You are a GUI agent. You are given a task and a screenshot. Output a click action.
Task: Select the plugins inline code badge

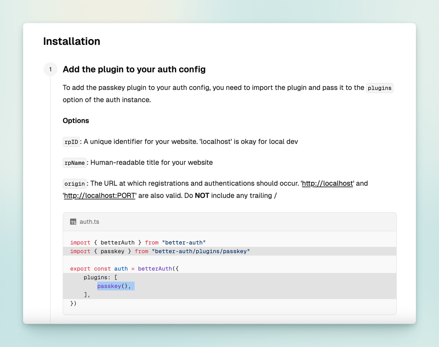click(x=380, y=88)
